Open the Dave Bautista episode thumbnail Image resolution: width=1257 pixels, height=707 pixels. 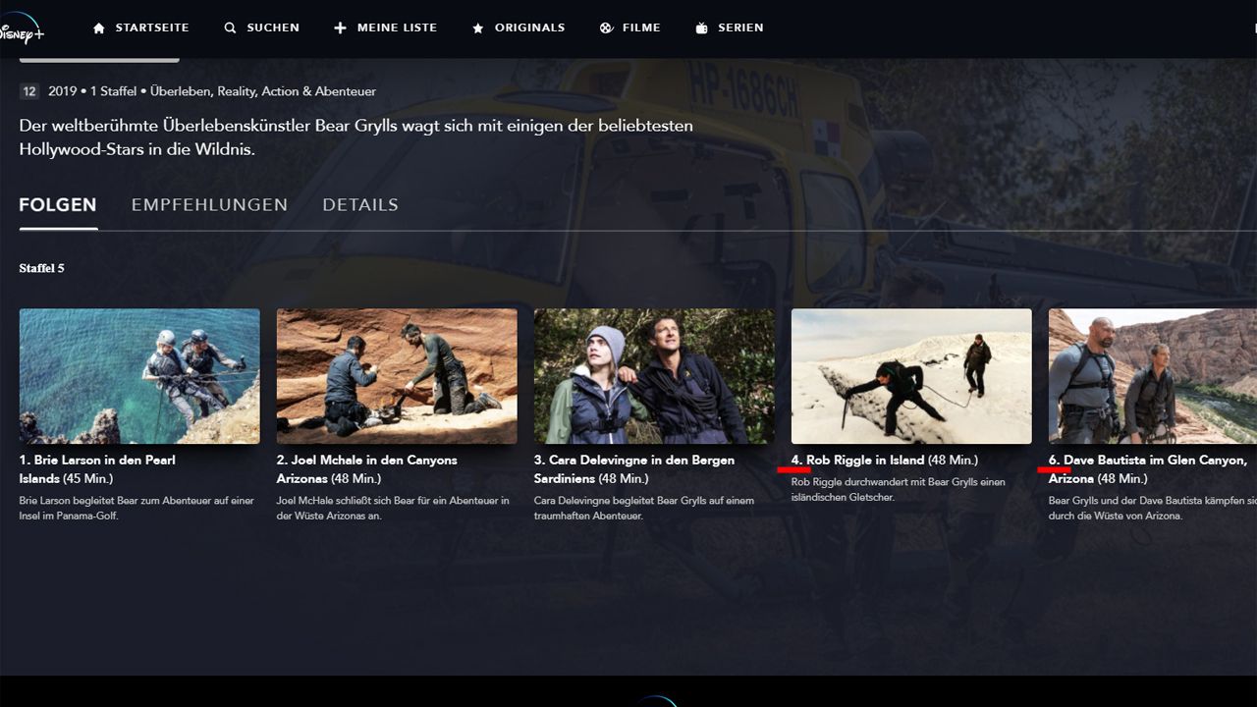pos(1153,376)
